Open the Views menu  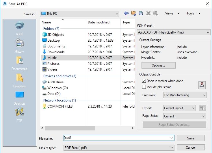[172, 13]
